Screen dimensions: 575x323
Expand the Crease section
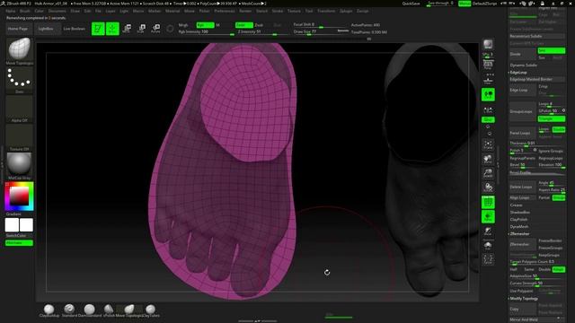tap(516, 205)
